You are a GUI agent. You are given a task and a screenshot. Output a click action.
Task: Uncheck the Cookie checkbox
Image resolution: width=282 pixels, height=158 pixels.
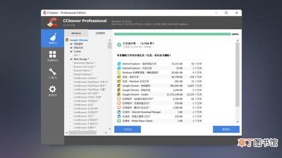[71, 51]
